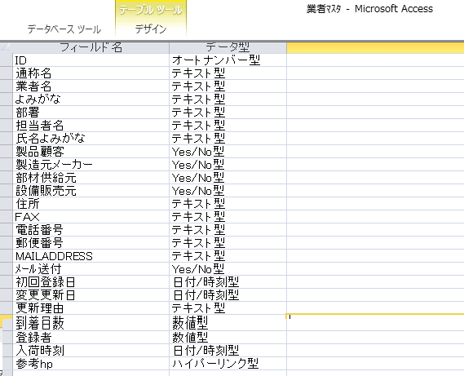Open the オートナンバー型 data type of ID
The height and width of the screenshot is (376, 464).
pyautogui.click(x=228, y=60)
